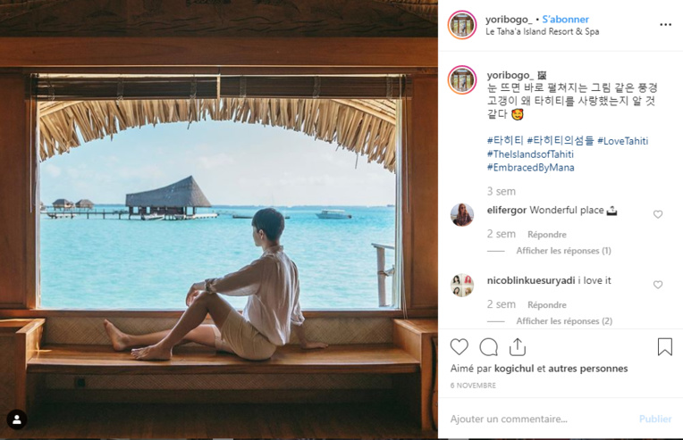Image resolution: width=683 pixels, height=440 pixels.
Task: Open the three-dot more options menu
Action: tap(665, 25)
